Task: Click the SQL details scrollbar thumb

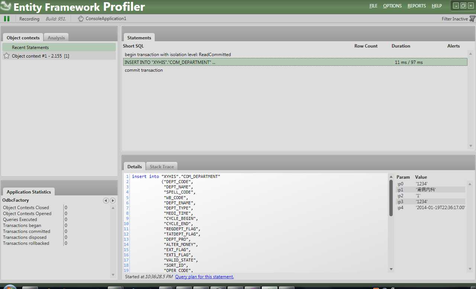Action: click(x=391, y=198)
